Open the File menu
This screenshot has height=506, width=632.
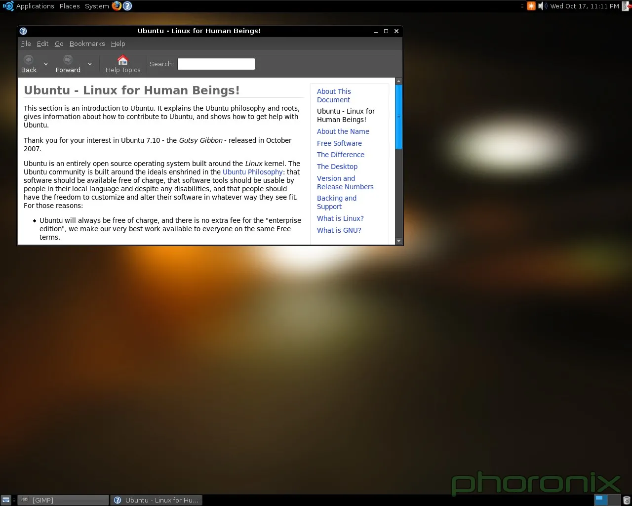26,43
